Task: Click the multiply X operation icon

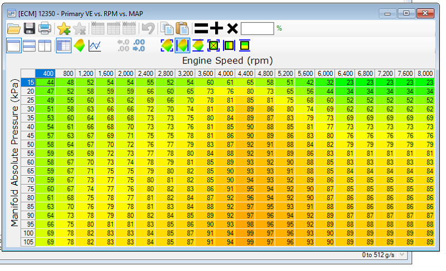Action: [x=232, y=28]
